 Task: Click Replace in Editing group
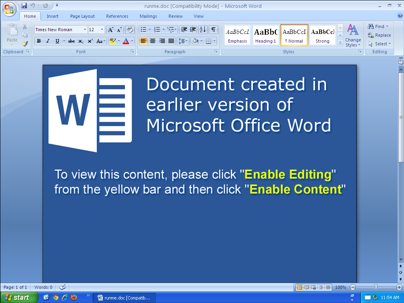379,35
